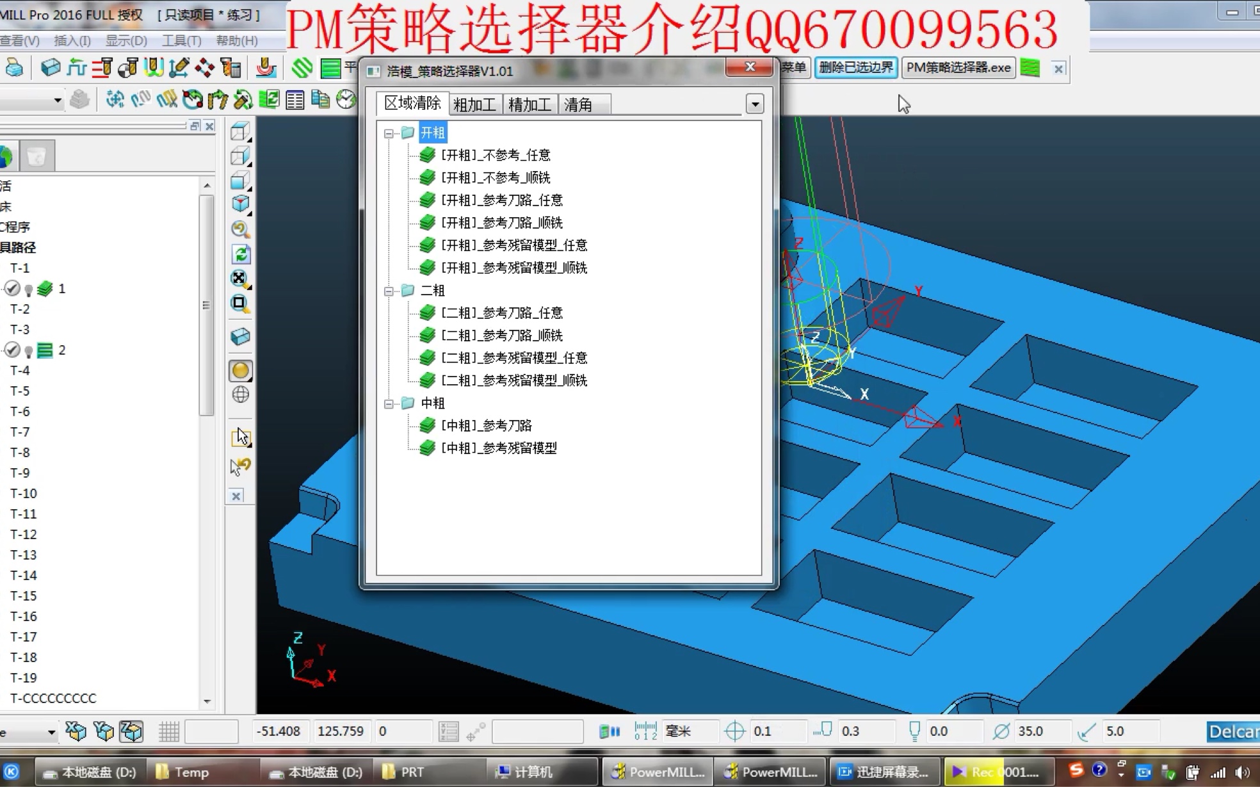Click the Block definition icon in toolbar
This screenshot has width=1260, height=787.
pyautogui.click(x=50, y=67)
